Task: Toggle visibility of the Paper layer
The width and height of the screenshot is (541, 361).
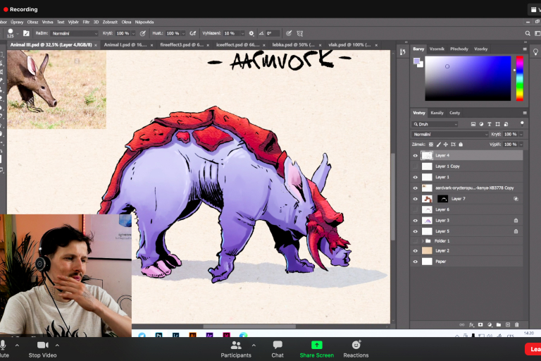Action: [415, 262]
